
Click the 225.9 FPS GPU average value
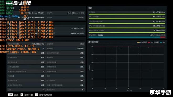point(156,17)
